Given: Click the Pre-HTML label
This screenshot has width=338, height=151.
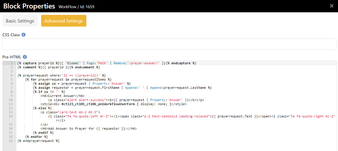Looking at the screenshot, I should tap(12, 57).
